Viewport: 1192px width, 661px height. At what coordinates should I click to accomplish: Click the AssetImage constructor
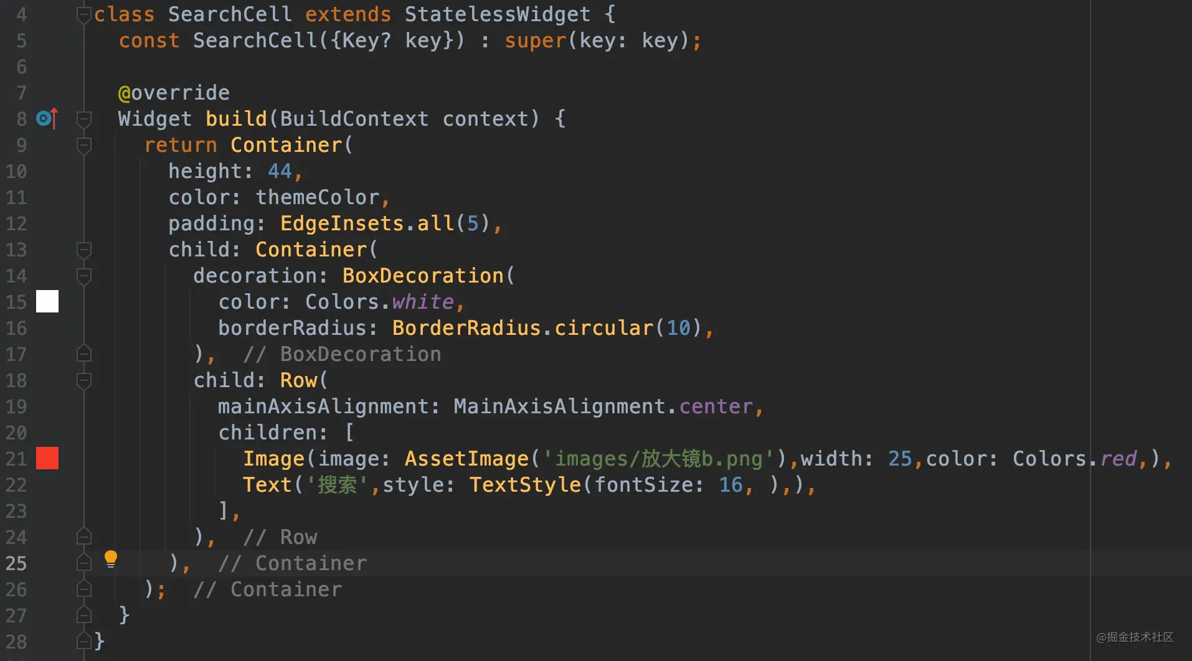466,459
